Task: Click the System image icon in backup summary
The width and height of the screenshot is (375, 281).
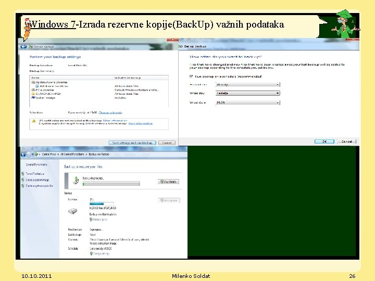Action: 33,97
